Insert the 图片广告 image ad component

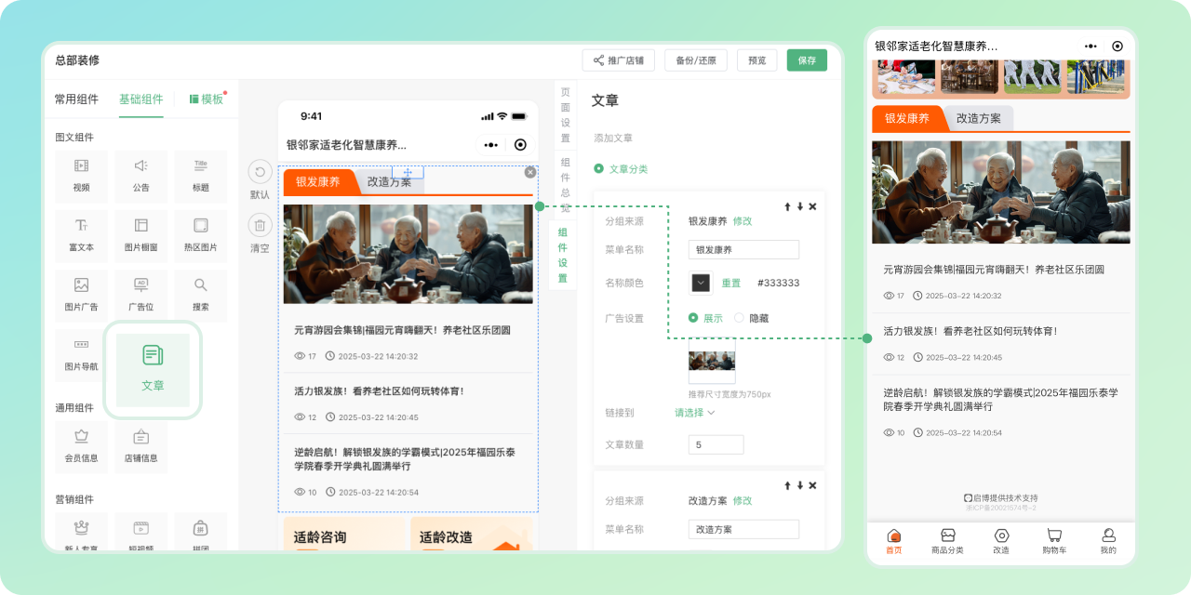pyautogui.click(x=81, y=296)
